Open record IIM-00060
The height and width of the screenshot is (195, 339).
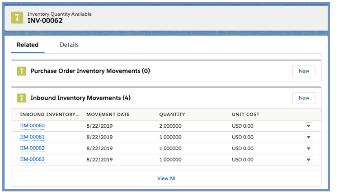[32, 125]
